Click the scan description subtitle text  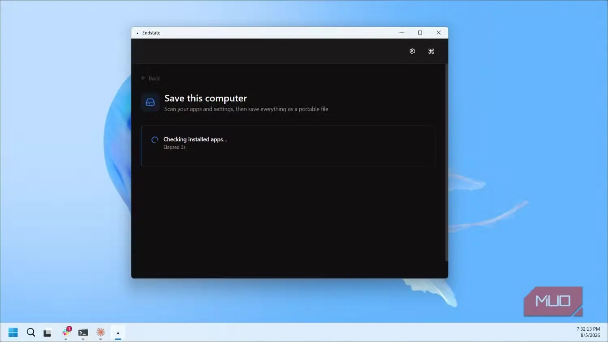point(246,109)
